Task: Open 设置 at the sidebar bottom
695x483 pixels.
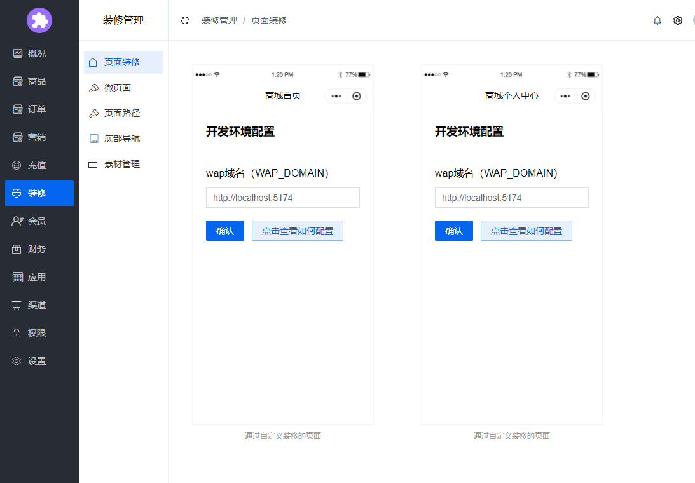Action: (x=37, y=361)
